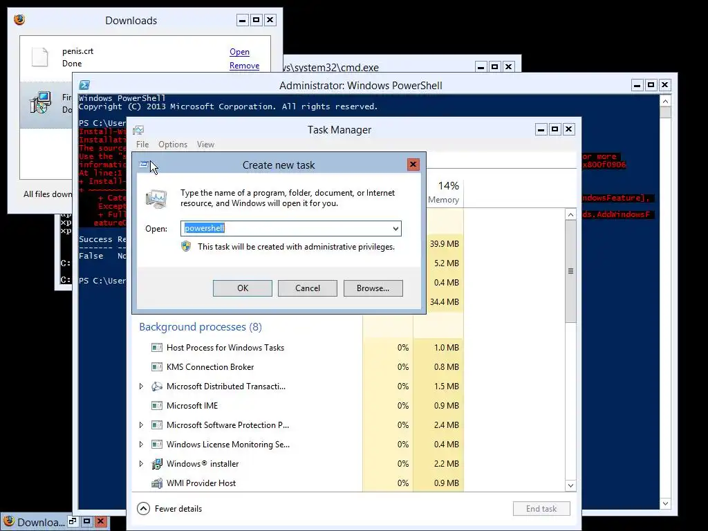Click Microsoft Software Protection process icon
Viewport: 708px width, 531px height.
pyautogui.click(x=157, y=425)
